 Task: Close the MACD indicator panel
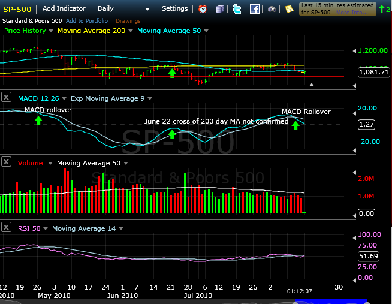[6, 97]
